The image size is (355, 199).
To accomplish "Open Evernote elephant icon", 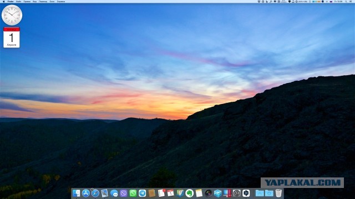I will [x=190, y=193].
